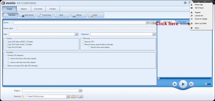This screenshot has height=101, width=215.
Task: Select Jump to first menu when disc inserted
Action: click(x=9, y=58)
